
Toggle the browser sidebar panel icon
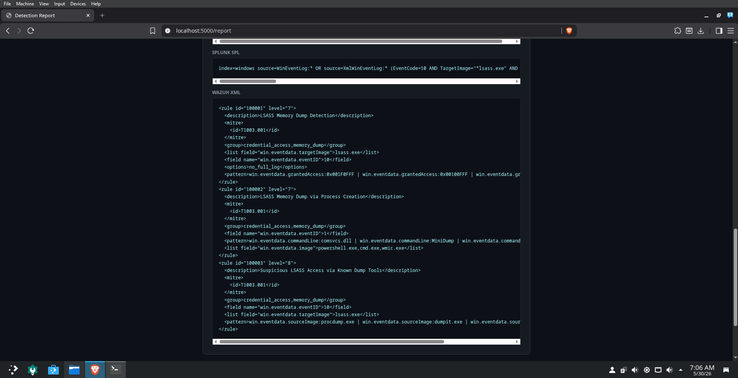pyautogui.click(x=719, y=31)
